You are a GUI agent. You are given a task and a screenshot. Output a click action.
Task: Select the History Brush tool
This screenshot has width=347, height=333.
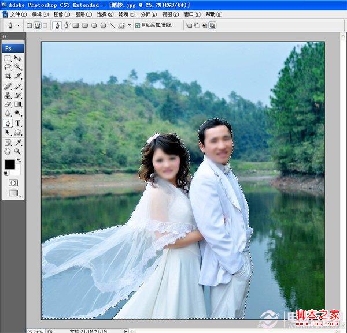(x=18, y=95)
